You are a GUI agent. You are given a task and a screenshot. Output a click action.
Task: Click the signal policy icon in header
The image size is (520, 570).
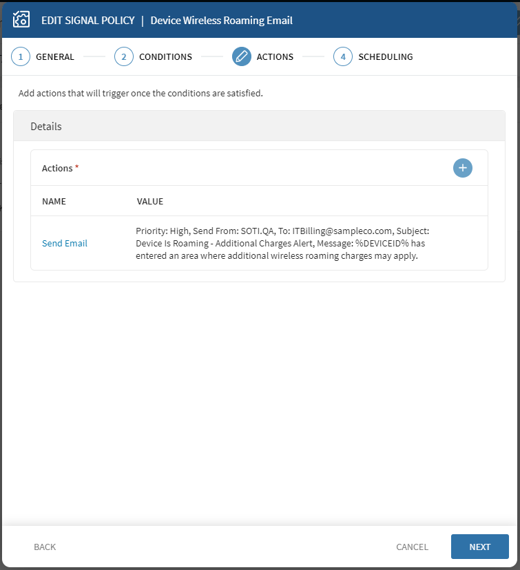coord(21,20)
